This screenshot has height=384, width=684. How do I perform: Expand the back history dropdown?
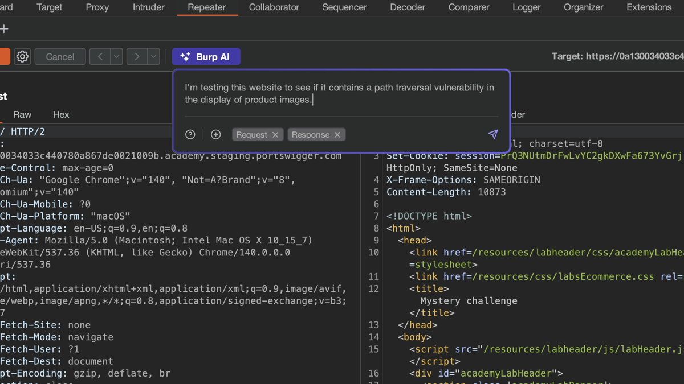[116, 57]
